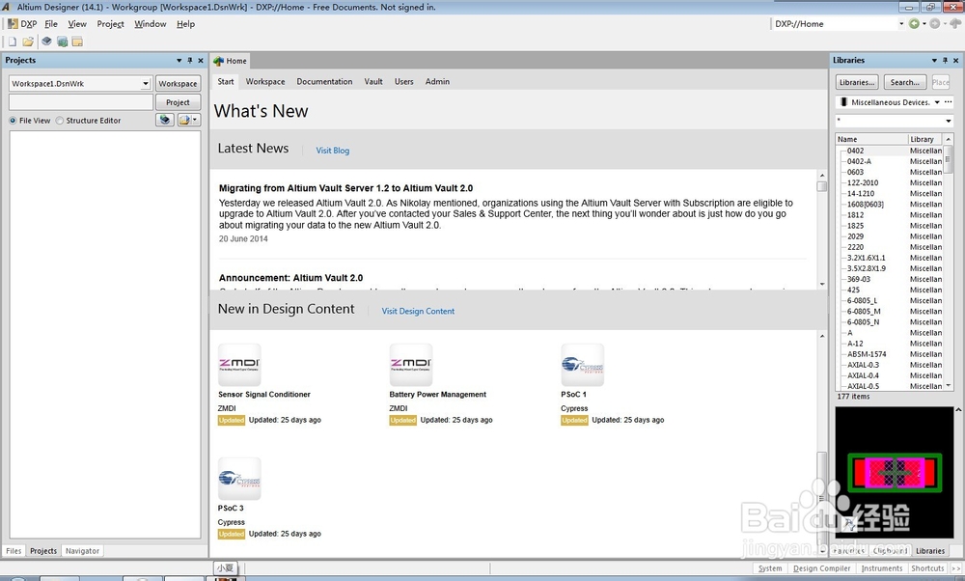This screenshot has height=581, width=965.
Task: Open the Libraries panel options dropdown arrow
Action: tap(934, 60)
